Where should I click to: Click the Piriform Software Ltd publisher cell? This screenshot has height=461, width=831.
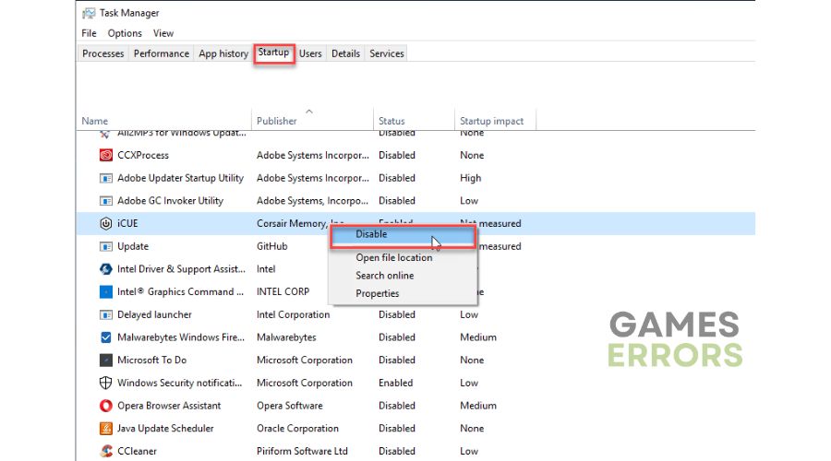[x=302, y=451]
